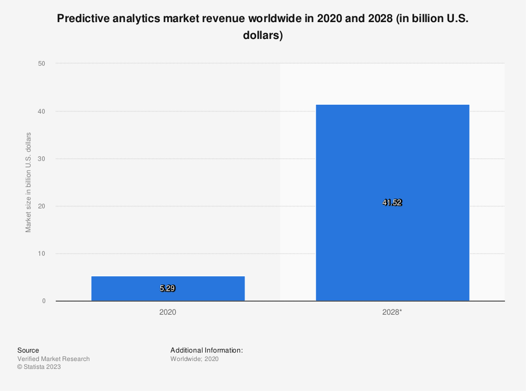Click the © Statista 2023 copyright text
This screenshot has height=391, width=526.
[39, 367]
